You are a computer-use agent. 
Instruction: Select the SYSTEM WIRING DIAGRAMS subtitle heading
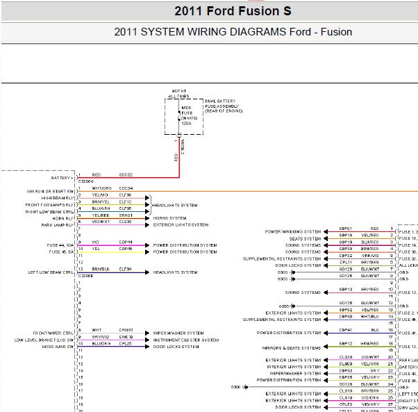(x=233, y=32)
